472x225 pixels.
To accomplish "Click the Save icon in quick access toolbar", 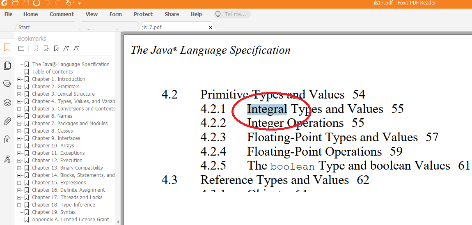I will click(x=25, y=3).
